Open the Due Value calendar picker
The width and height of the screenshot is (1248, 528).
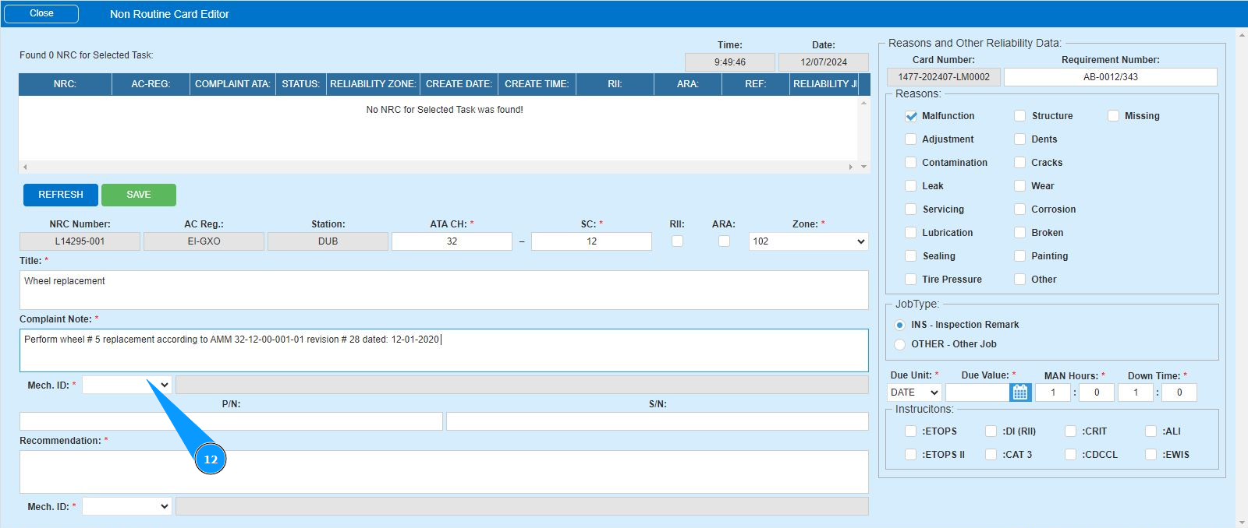[1019, 392]
